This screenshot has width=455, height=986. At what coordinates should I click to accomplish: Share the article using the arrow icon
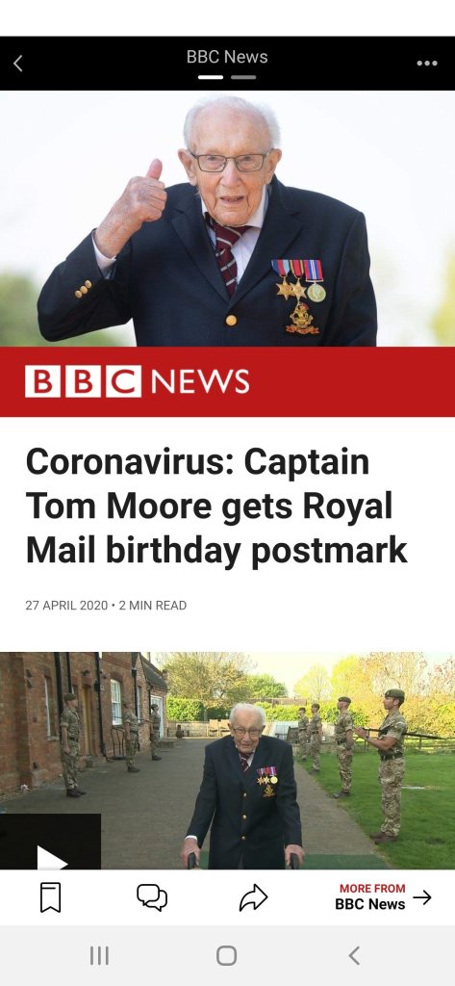pos(253,898)
